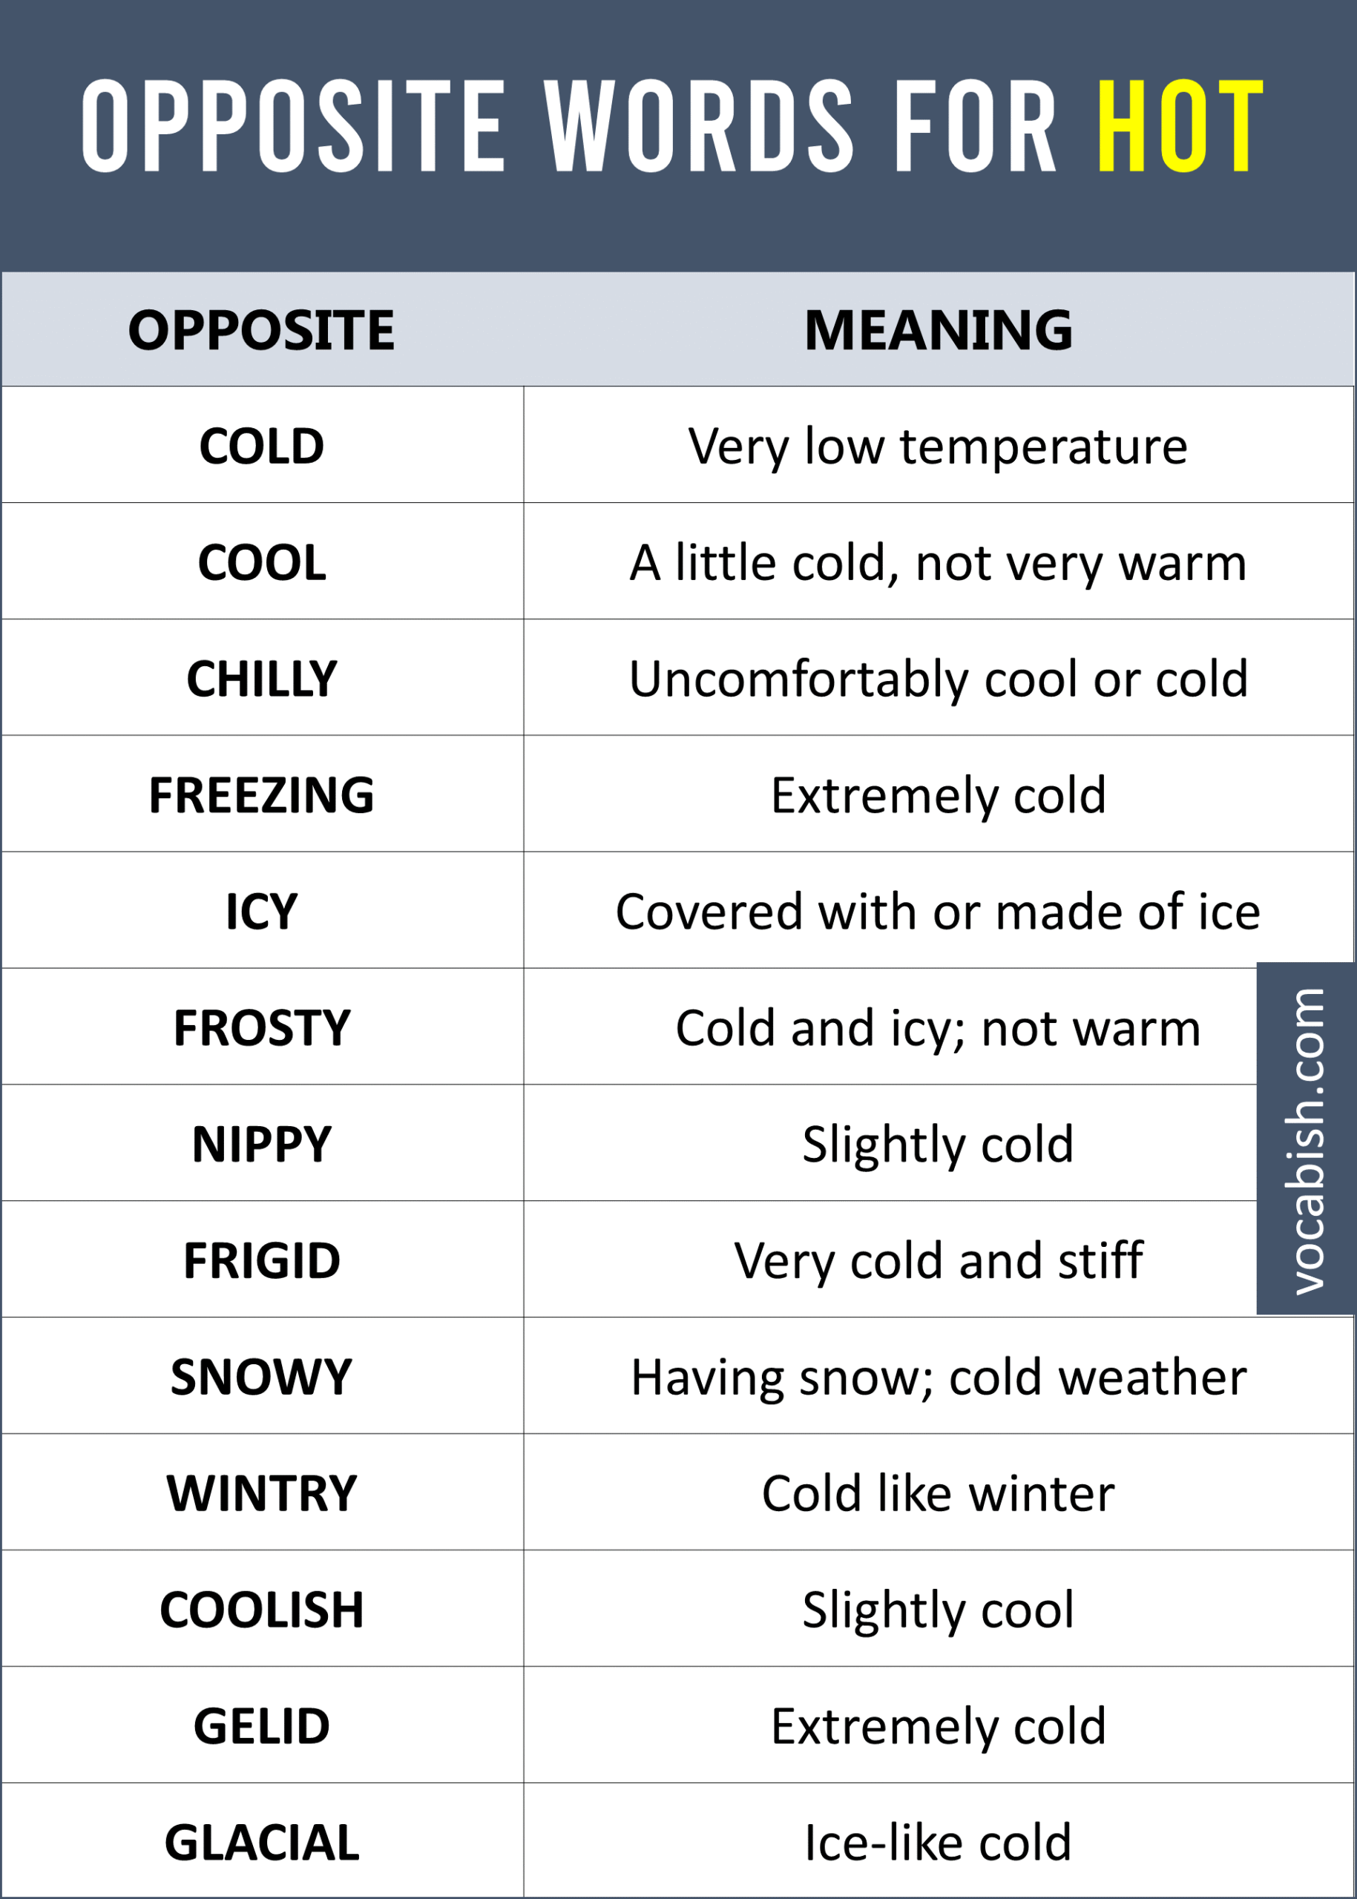Screen dimensions: 1357x1899
Task: Click the WINTRY word
Action: pos(262,1493)
